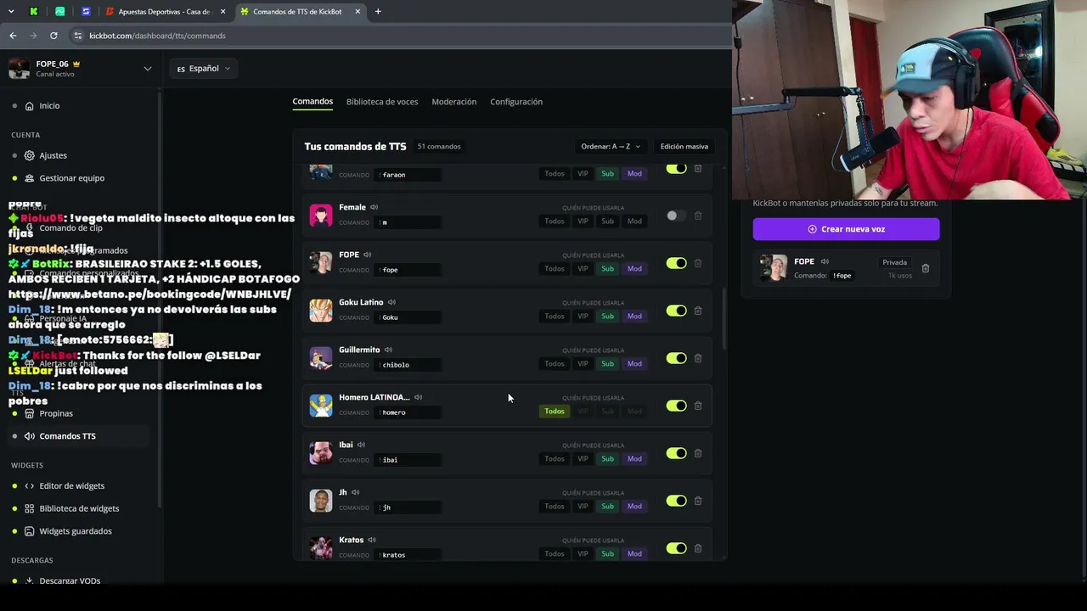Play the Jh voice preview speaker
Image resolution: width=1087 pixels, height=611 pixels.
pyautogui.click(x=355, y=492)
